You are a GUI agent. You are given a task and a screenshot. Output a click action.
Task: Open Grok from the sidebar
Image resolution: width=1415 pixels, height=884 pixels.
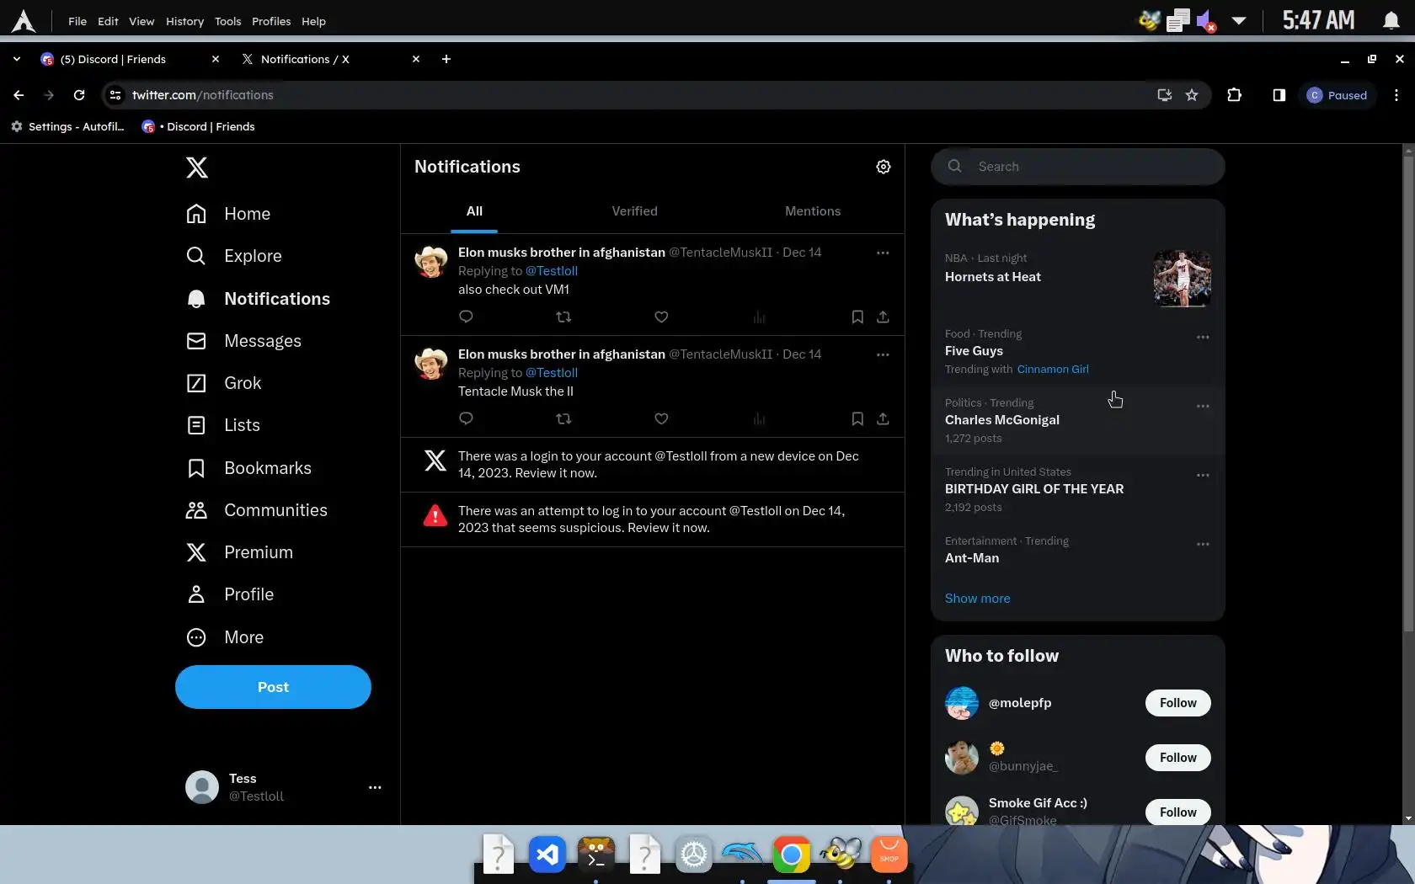pos(223,383)
